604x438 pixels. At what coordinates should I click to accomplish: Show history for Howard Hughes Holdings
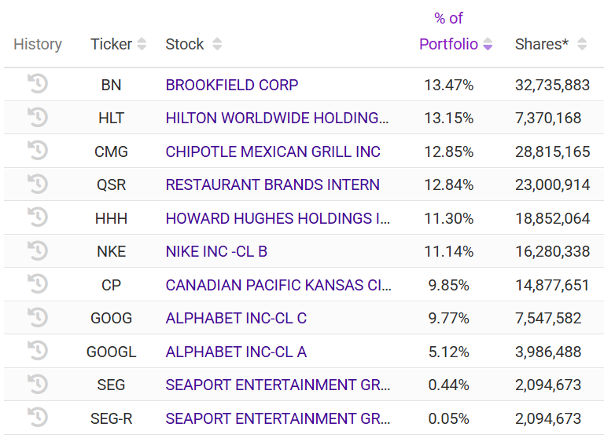point(38,217)
